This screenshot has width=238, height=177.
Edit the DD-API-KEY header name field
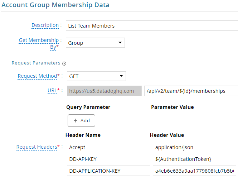(108, 159)
